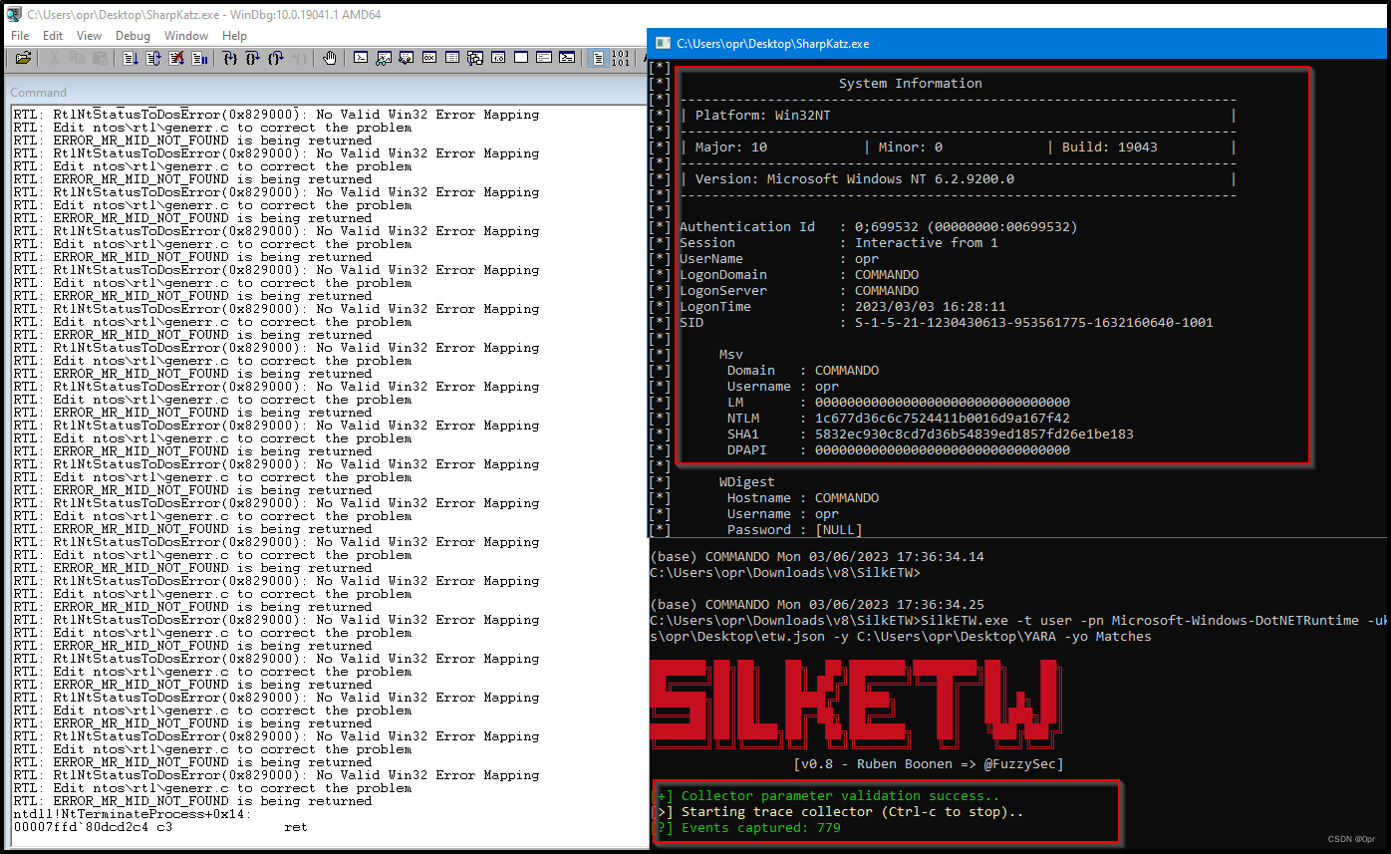Open the Command Browser toolbar icon
Screen dimensions: 1391x854
[567, 58]
